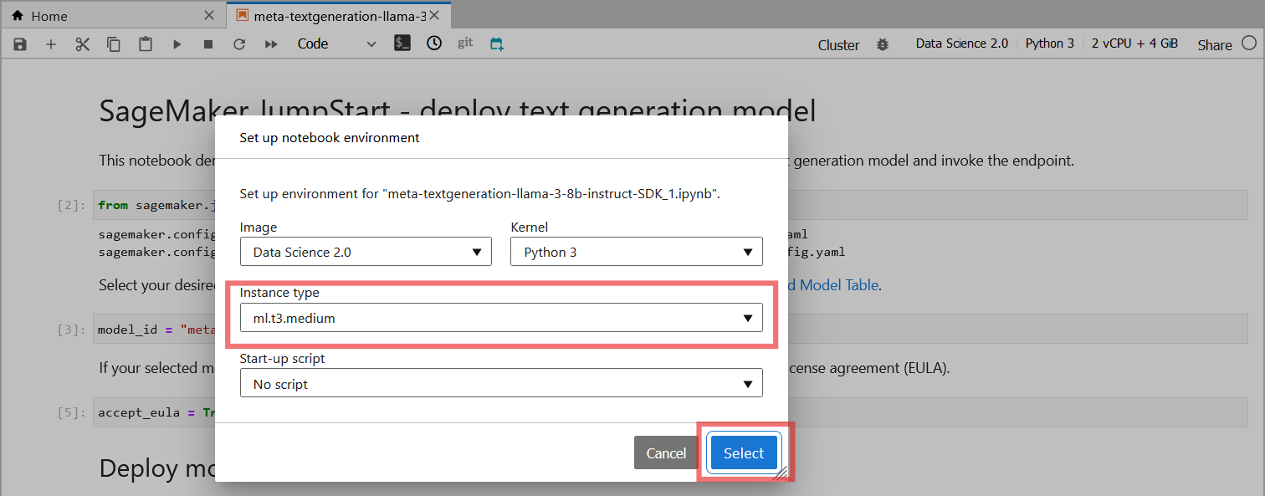Click the cell execution prompt [2]:
The height and width of the screenshot is (496, 1265).
click(x=72, y=205)
